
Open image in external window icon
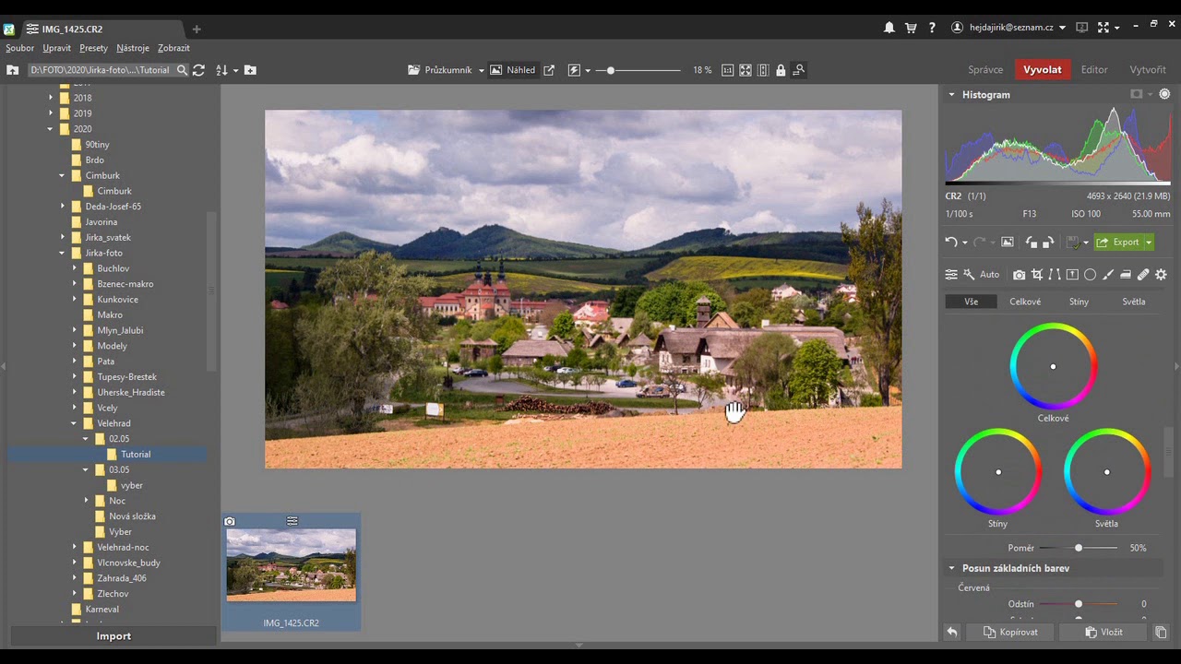click(549, 70)
